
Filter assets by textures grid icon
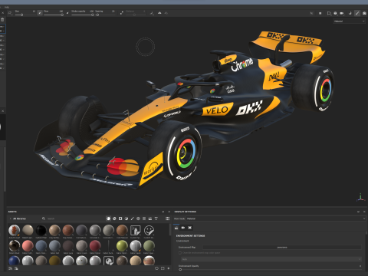(144, 219)
